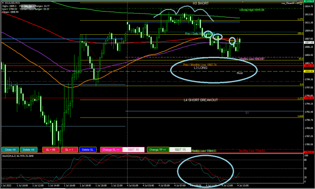The width and height of the screenshot is (315, 189).
Task: Select the Prev Monthly Low label
Action: [200, 65]
